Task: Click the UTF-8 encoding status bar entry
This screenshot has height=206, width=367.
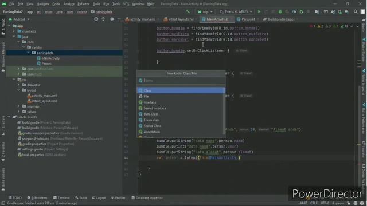Action: click(x=325, y=203)
